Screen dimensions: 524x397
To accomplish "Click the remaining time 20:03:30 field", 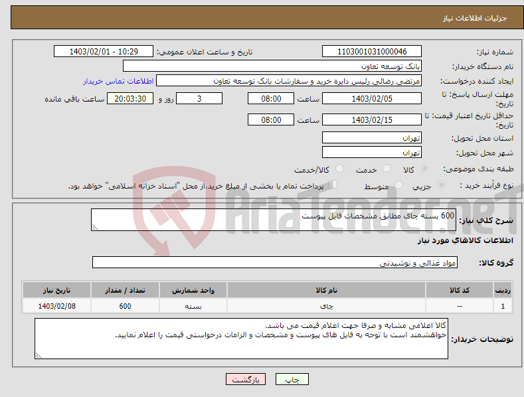I will click(130, 98).
